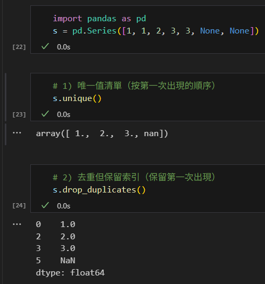
Task: Click the execution count label [22]
Action: pos(19,47)
